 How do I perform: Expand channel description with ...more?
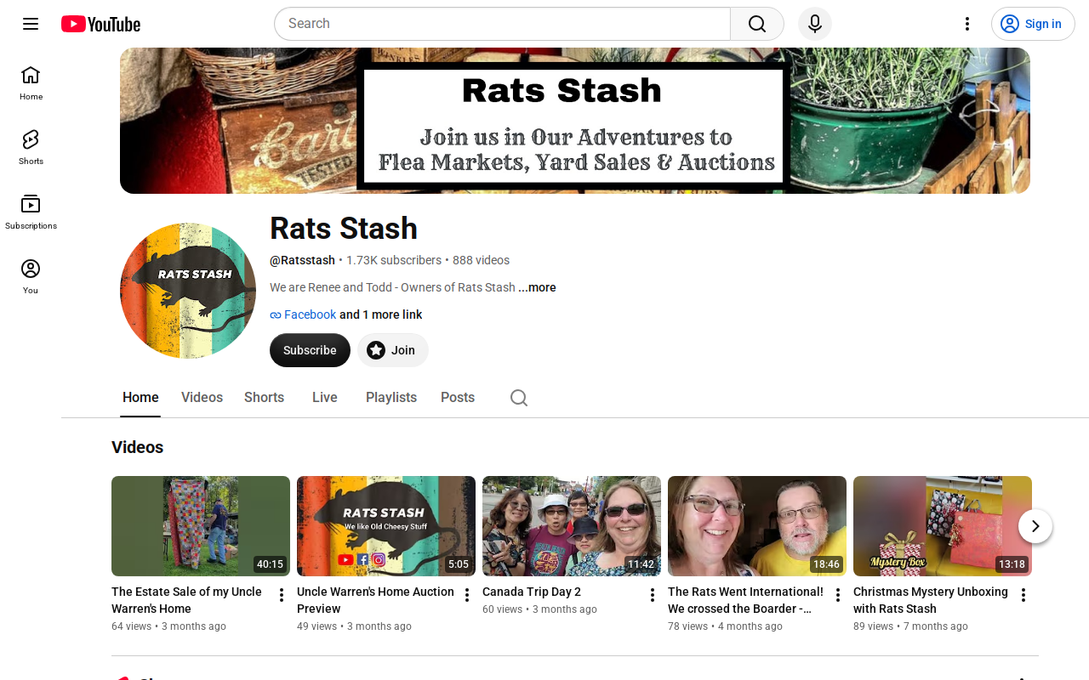537,287
